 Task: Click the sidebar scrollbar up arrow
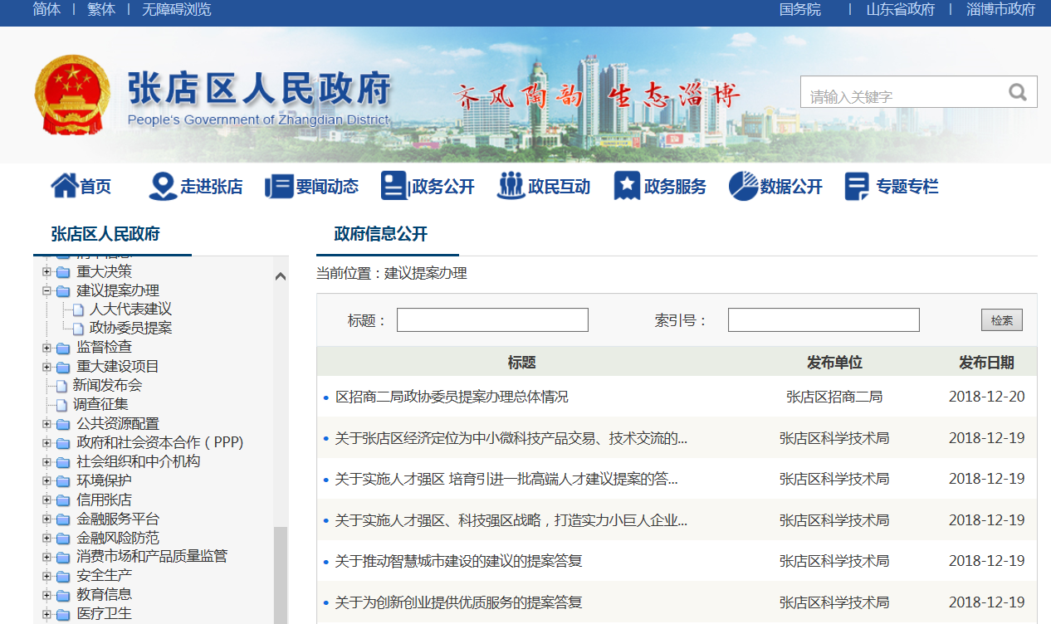coord(281,277)
